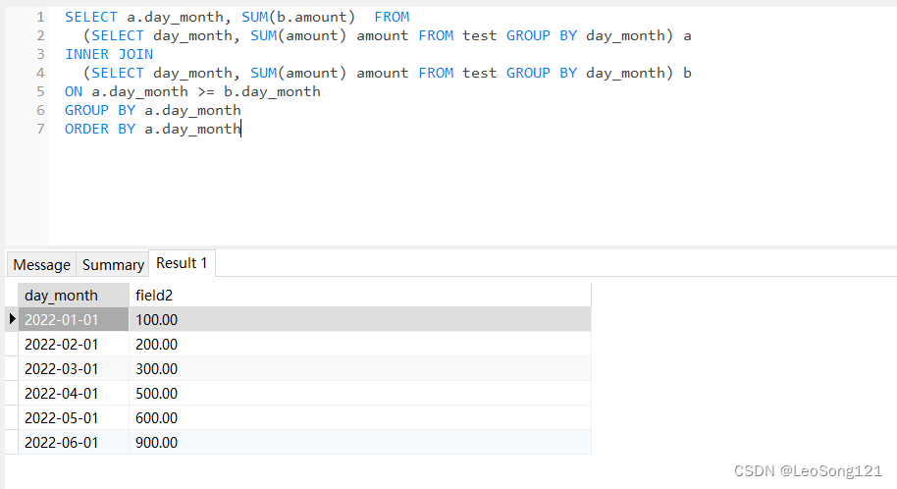This screenshot has height=489, width=897.
Task: Switch to the Message tab
Action: click(x=41, y=264)
